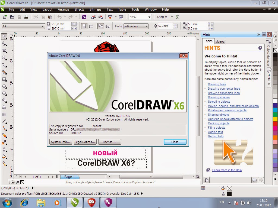Click the nudge distance 0,1 mm field
The width and height of the screenshot is (278, 208).
tap(165, 26)
